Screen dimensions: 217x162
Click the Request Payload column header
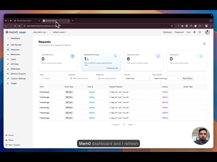(116, 87)
